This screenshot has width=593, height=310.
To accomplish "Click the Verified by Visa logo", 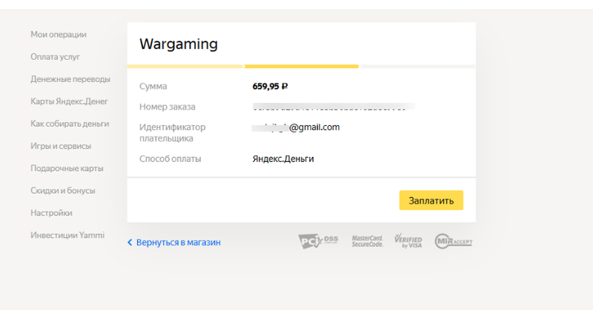I will tap(408, 241).
